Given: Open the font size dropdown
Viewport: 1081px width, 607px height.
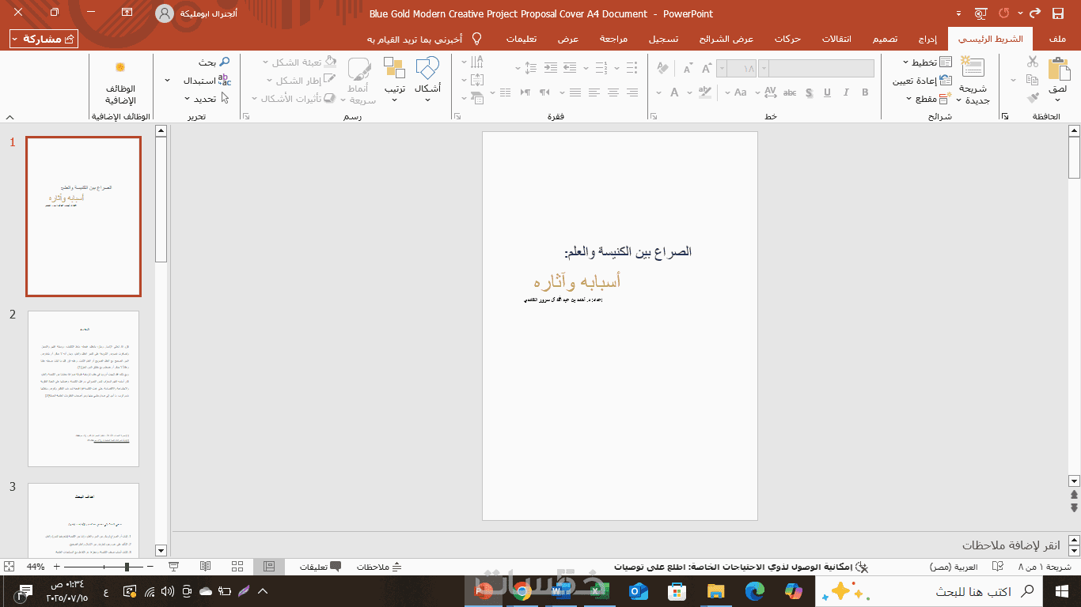Looking at the screenshot, I should pyautogui.click(x=722, y=69).
